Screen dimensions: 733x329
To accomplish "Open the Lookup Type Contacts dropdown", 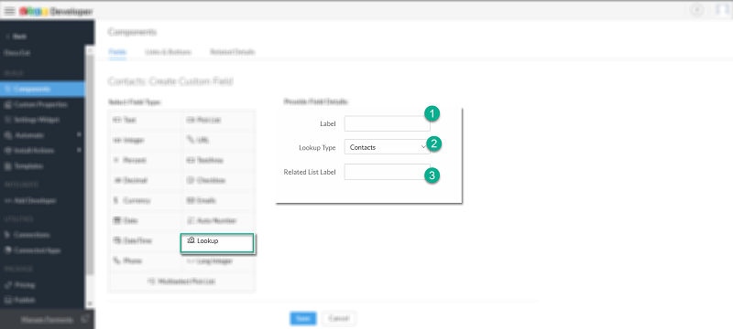I will (x=387, y=147).
